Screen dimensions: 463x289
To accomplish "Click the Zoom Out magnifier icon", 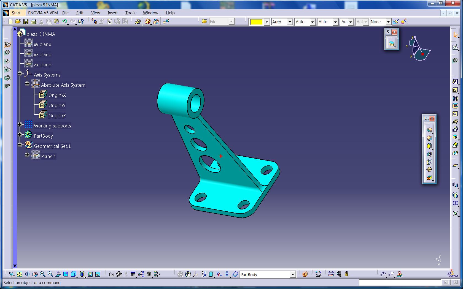I will coord(50,274).
